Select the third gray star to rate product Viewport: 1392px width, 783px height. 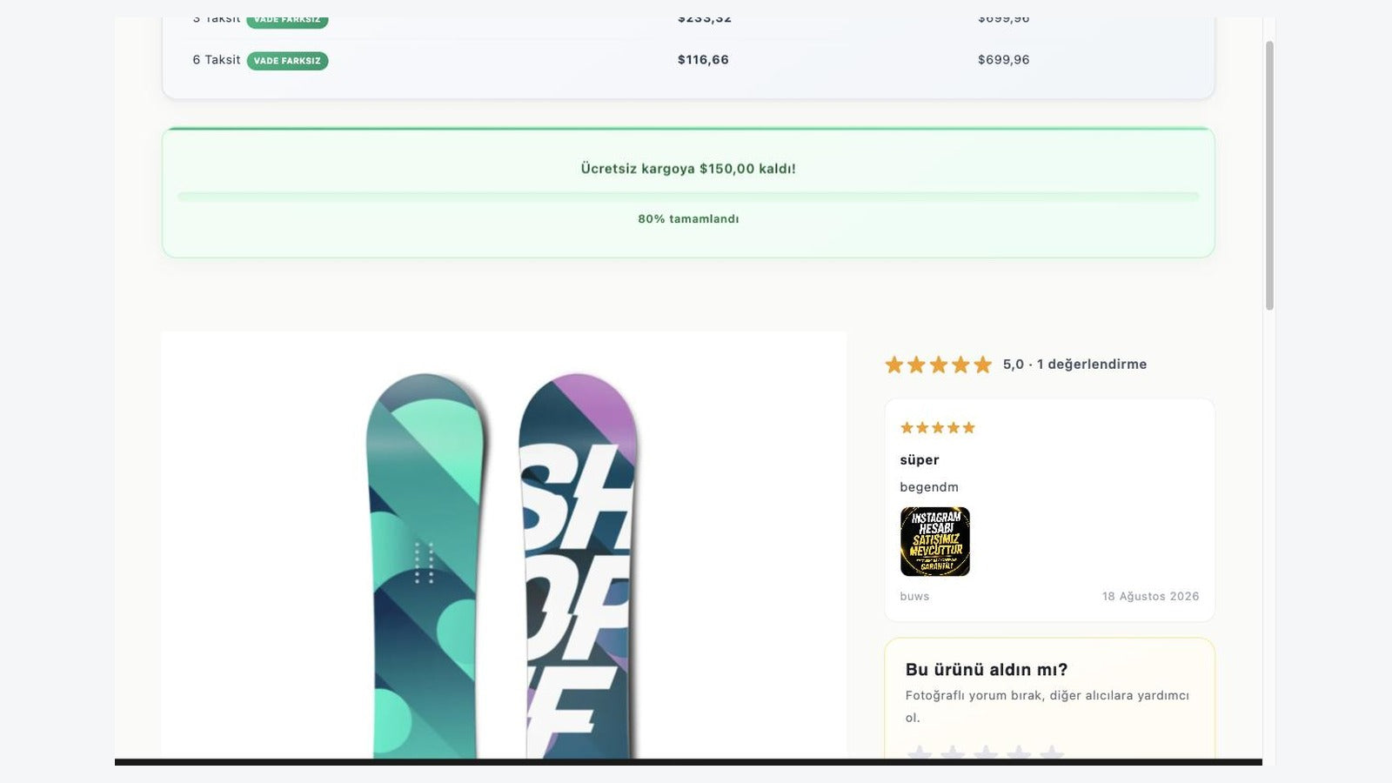pyautogui.click(x=986, y=753)
